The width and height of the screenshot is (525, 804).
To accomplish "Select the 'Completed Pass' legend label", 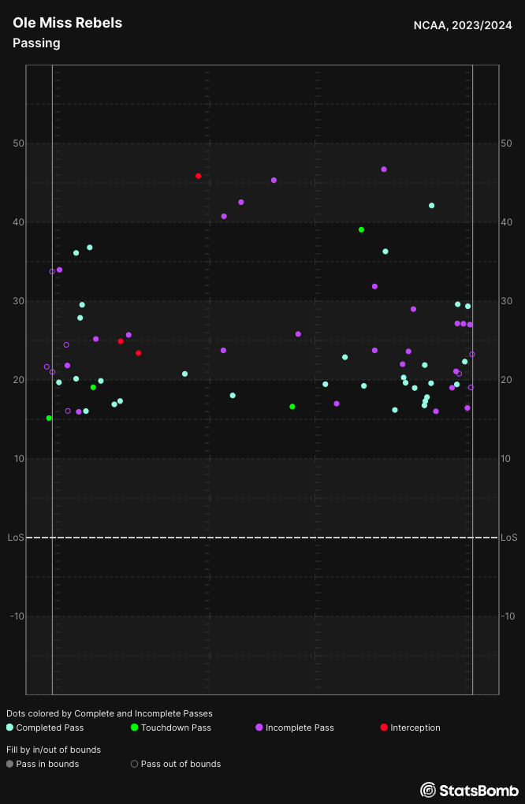I will 50,728.
